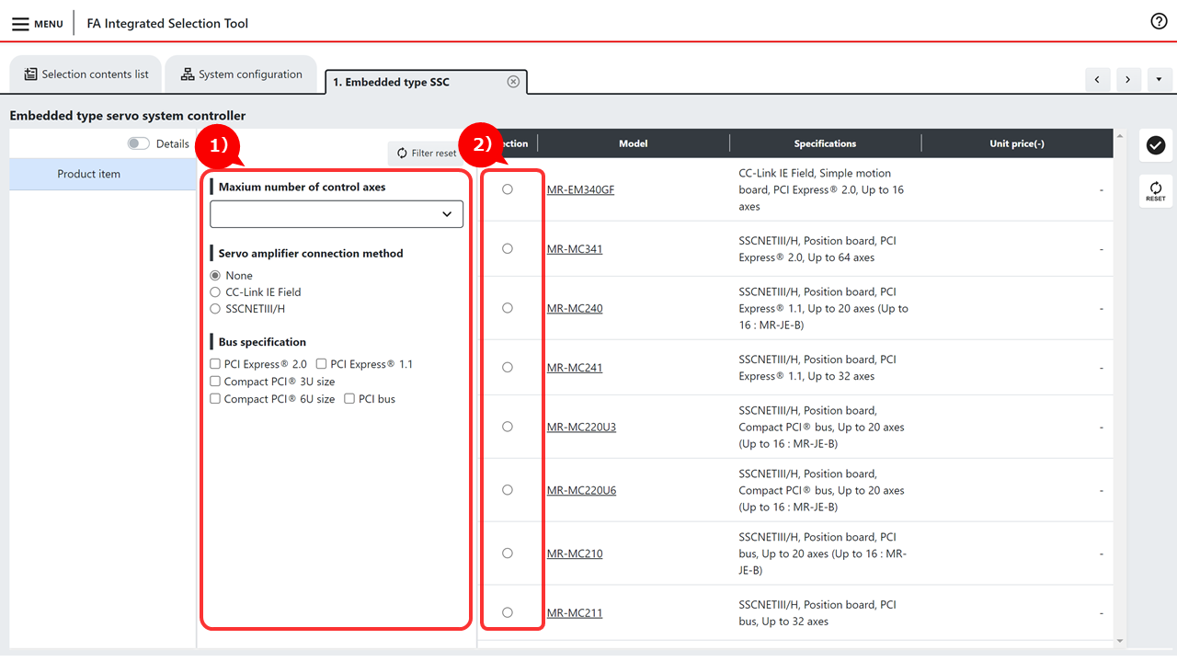Screen dimensions: 1177x662
Task: Open the MR-MC241 model link
Action: point(575,368)
